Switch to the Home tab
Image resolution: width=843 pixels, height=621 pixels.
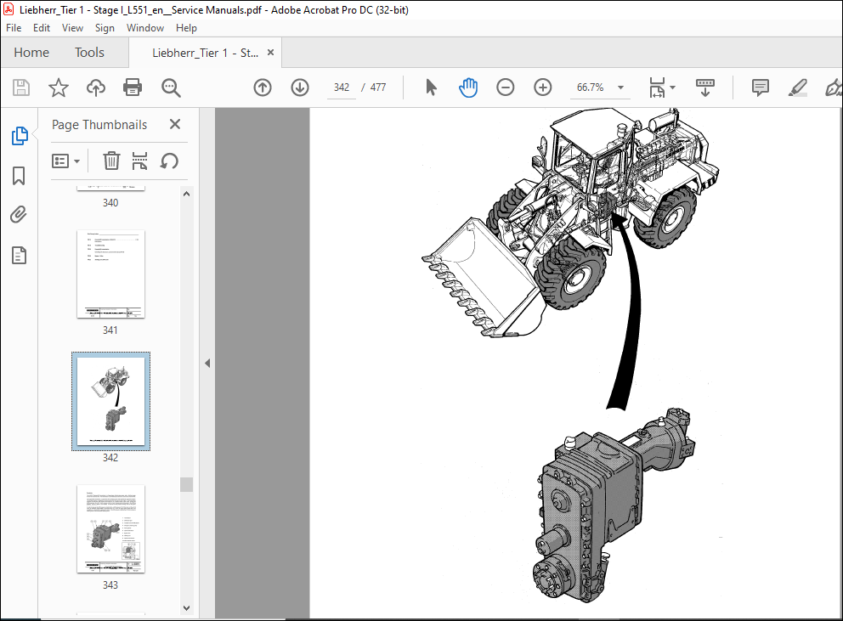[31, 52]
